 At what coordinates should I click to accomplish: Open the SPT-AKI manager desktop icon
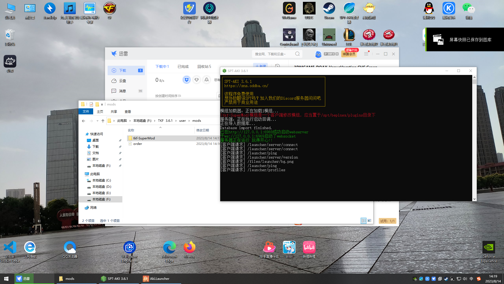(349, 13)
